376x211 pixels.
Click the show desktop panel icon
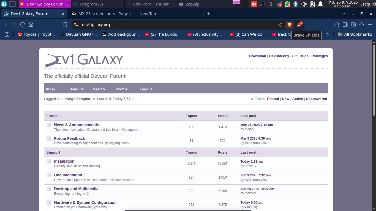point(12,4)
